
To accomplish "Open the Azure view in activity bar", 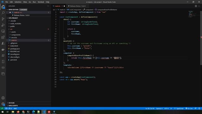I will [3, 43].
